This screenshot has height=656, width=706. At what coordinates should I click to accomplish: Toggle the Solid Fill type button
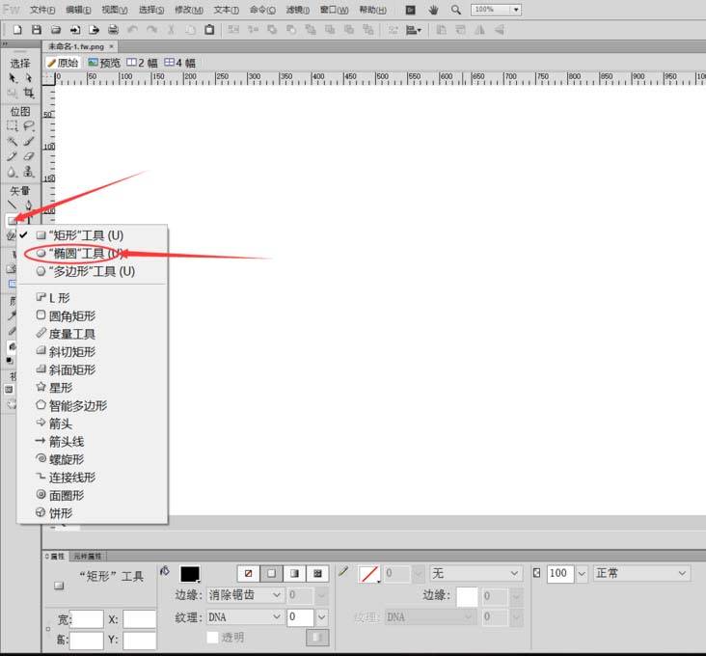[x=272, y=573]
